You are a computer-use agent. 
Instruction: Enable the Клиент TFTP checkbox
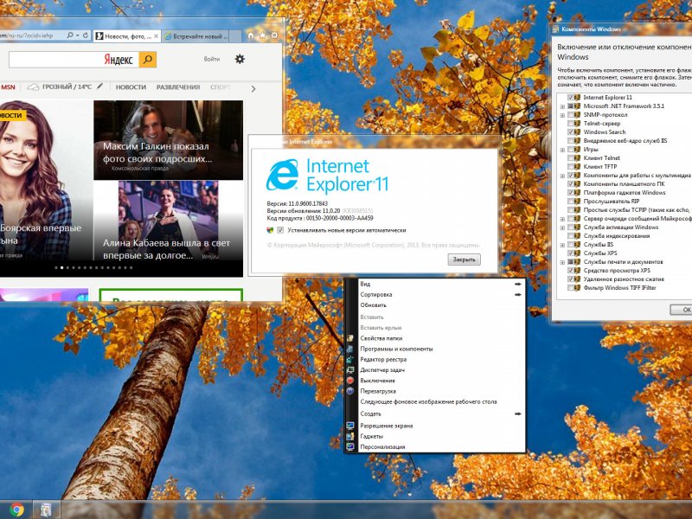pyautogui.click(x=571, y=166)
